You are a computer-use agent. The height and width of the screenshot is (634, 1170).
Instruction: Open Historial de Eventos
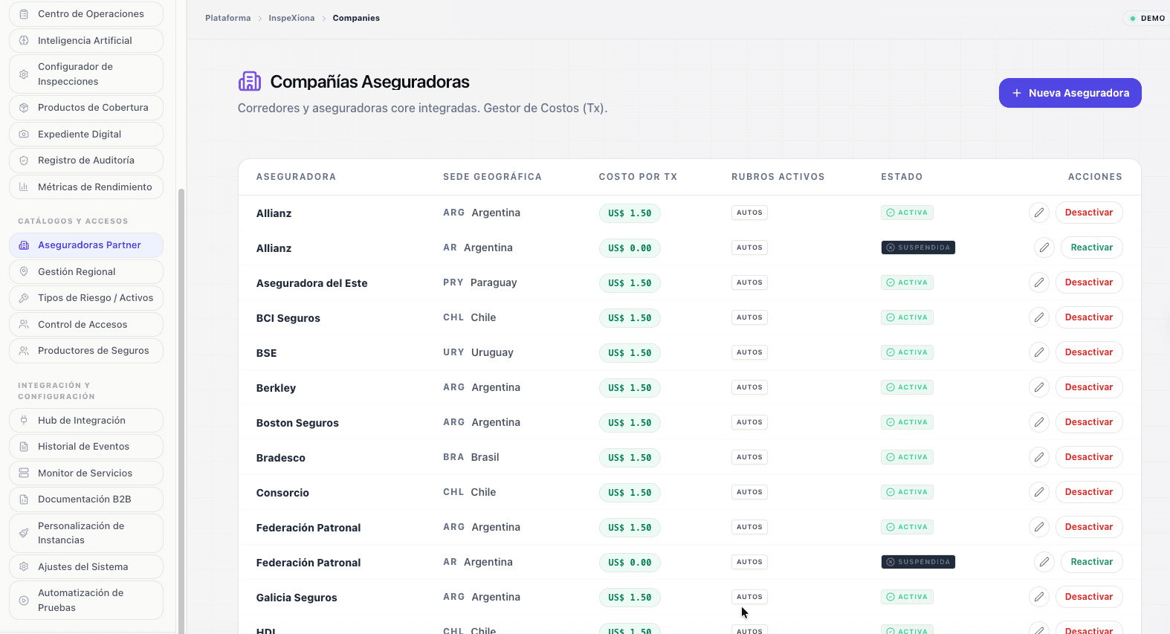click(86, 447)
